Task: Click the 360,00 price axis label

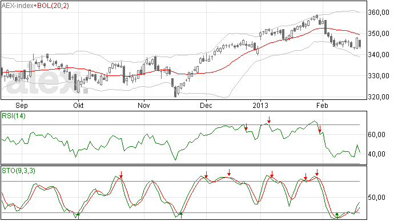Action: tap(379, 13)
